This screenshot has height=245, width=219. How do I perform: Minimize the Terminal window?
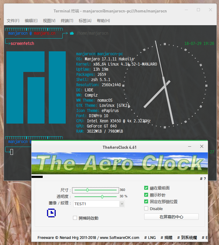click(186, 10)
